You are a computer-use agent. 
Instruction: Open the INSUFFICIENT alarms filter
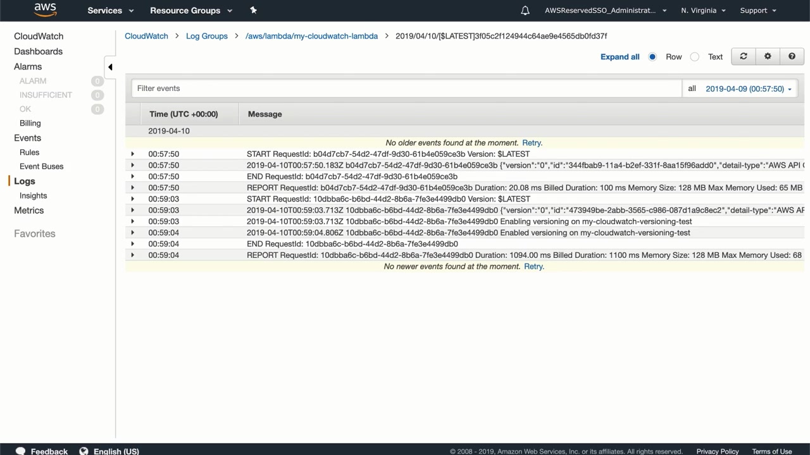click(x=46, y=95)
